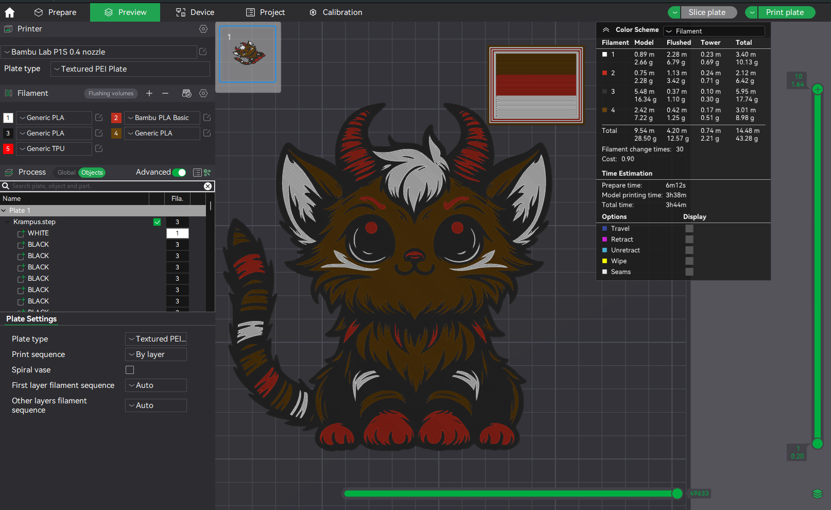Open First layer filament sequence dropdown
The height and width of the screenshot is (510, 831).
pos(156,385)
